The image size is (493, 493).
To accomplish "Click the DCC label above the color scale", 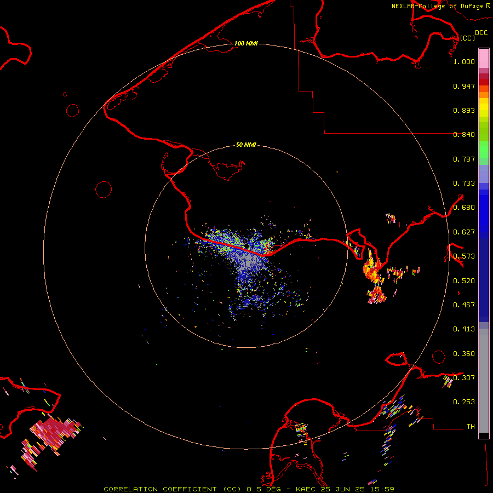I will coord(481,33).
